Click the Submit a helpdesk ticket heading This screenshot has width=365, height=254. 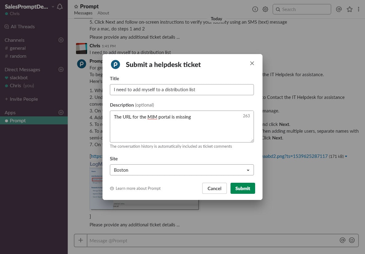163,64
